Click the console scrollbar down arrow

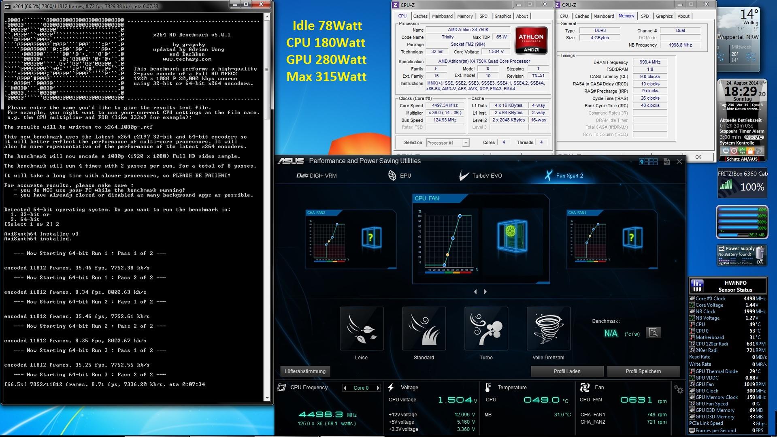coord(267,398)
